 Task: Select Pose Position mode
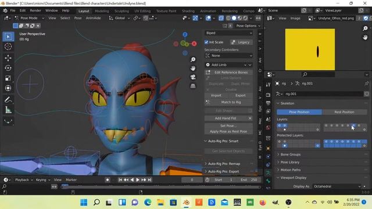pos(299,112)
